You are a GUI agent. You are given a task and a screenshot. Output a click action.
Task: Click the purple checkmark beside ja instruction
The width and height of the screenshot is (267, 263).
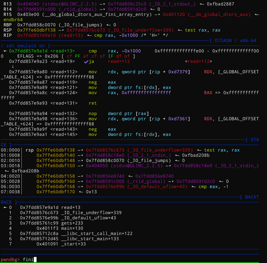(86, 61)
